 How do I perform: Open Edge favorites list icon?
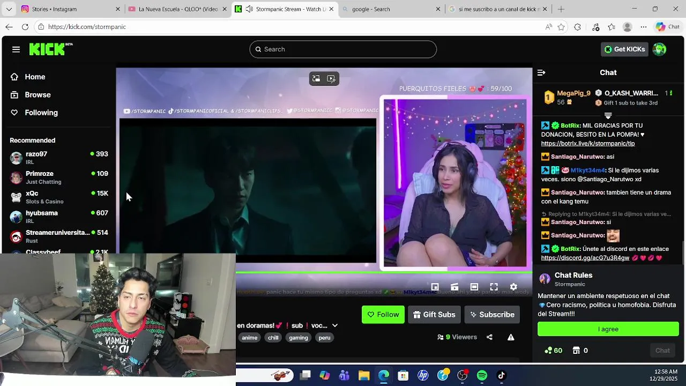612,27
